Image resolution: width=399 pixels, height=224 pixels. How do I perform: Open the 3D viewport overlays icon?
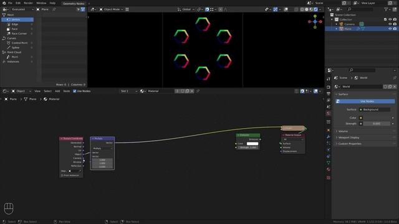tap(286, 9)
